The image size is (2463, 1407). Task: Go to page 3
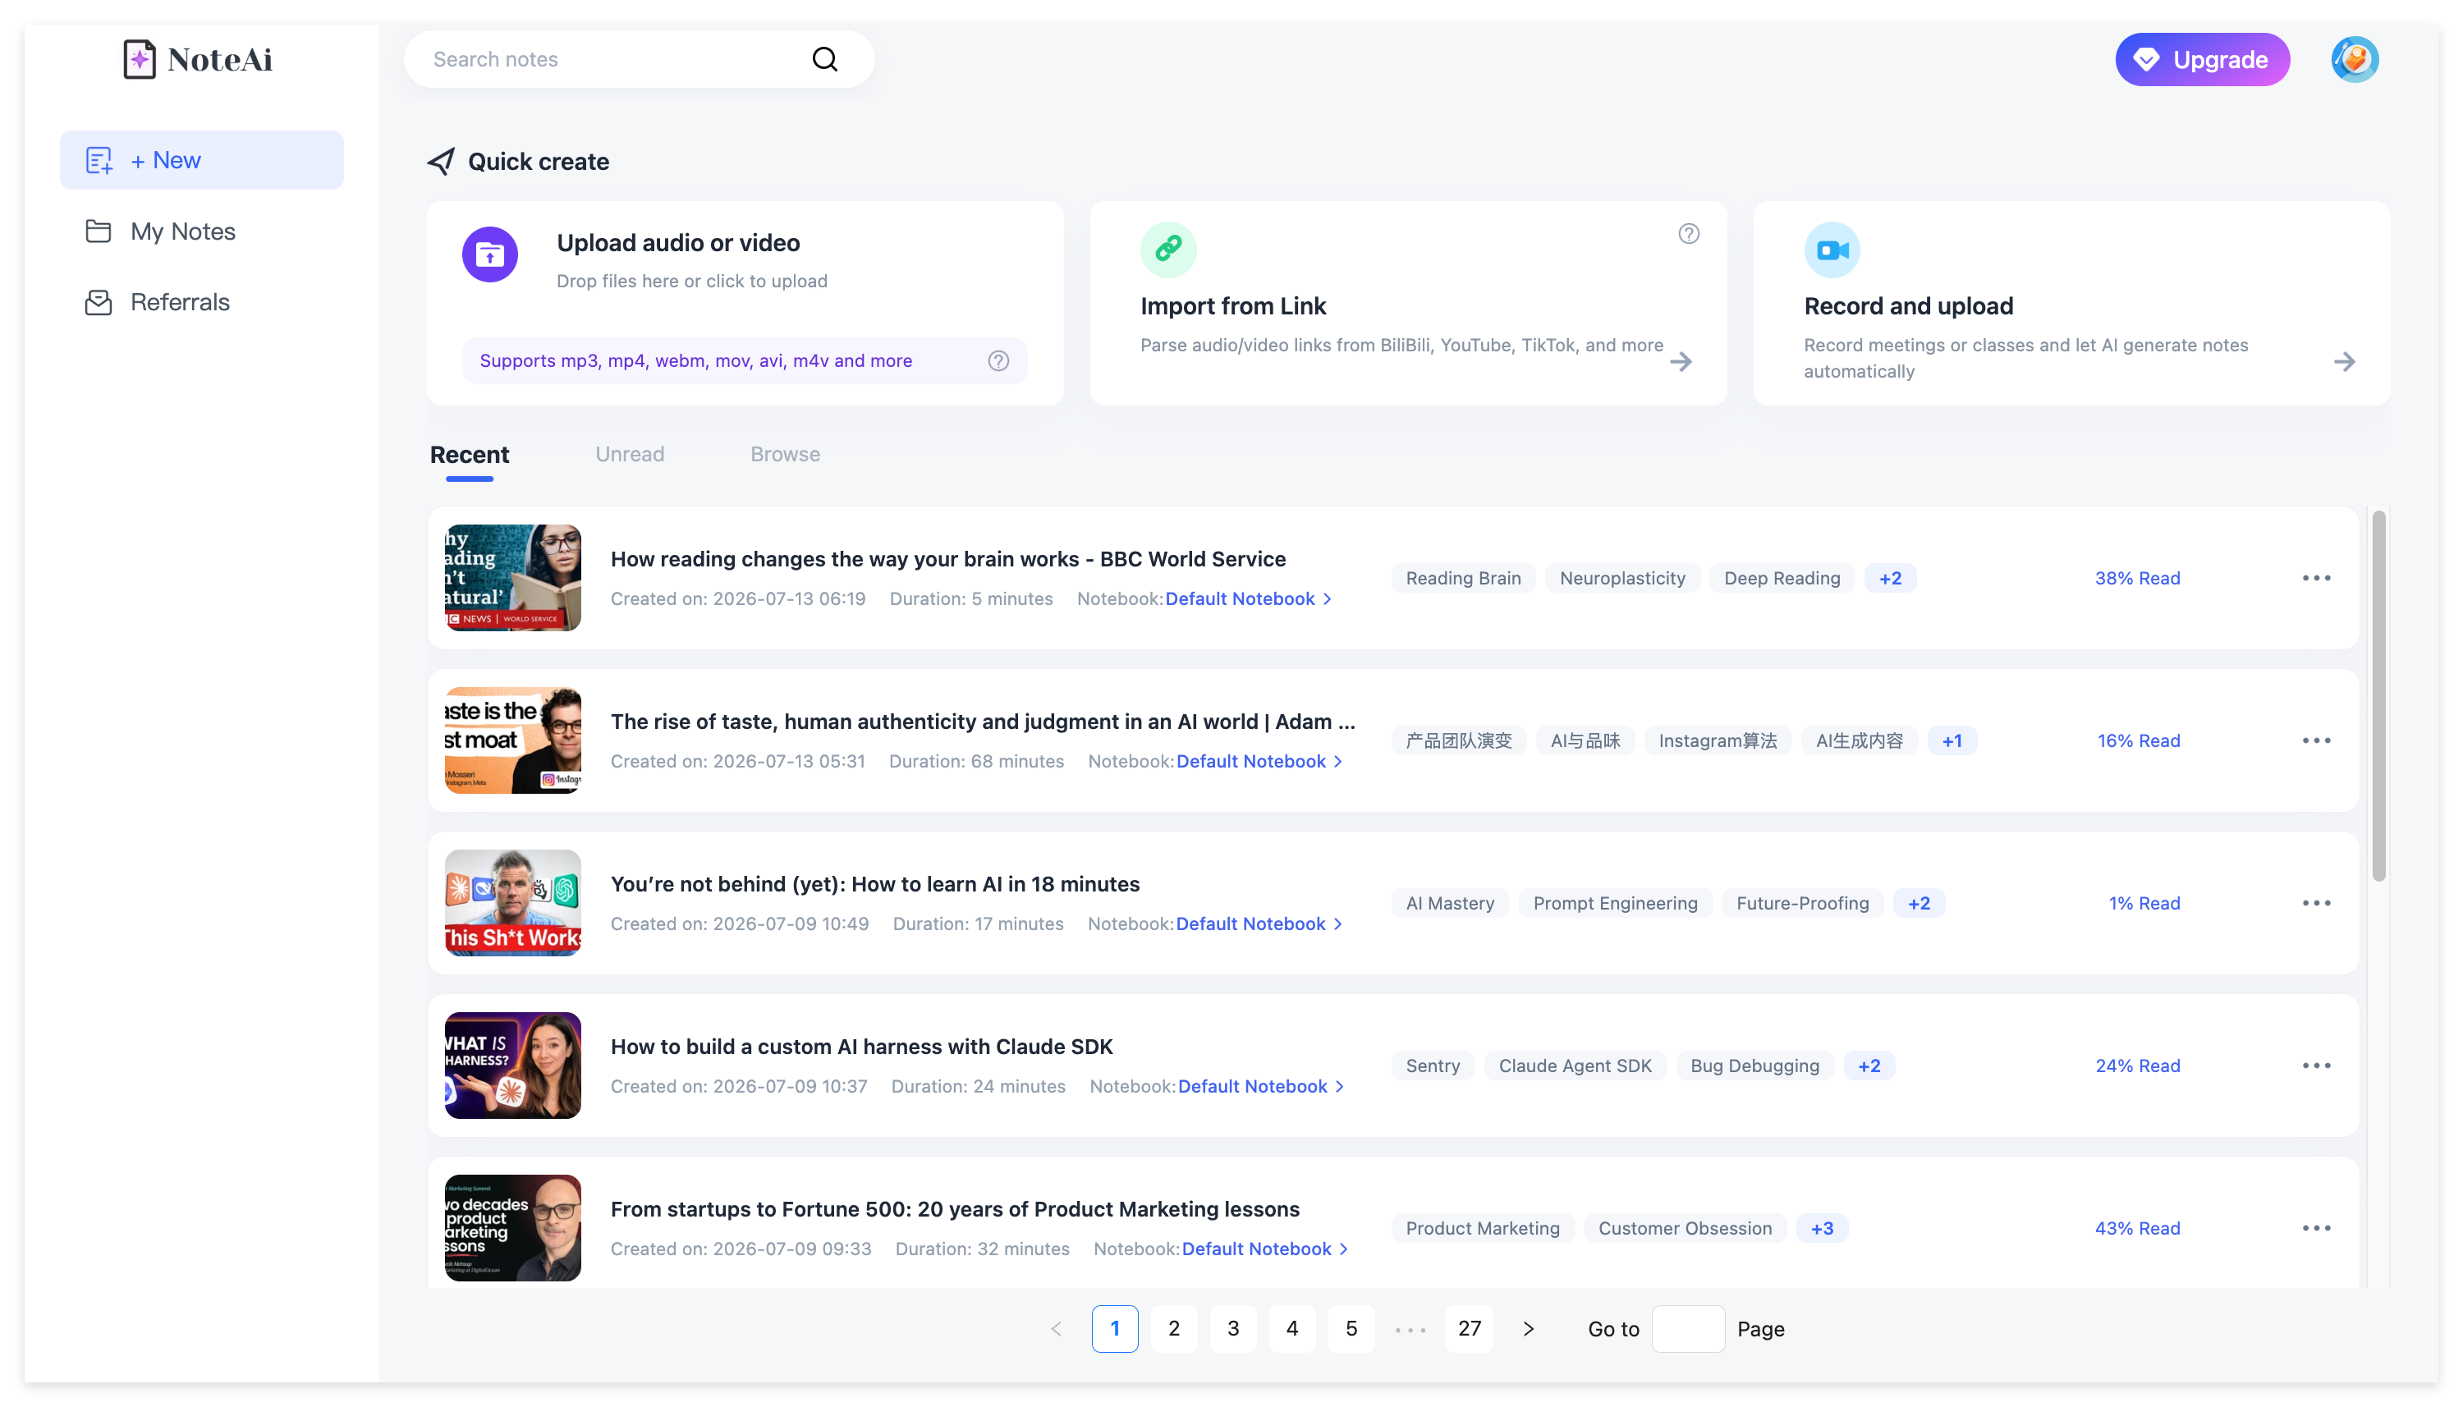click(x=1232, y=1329)
